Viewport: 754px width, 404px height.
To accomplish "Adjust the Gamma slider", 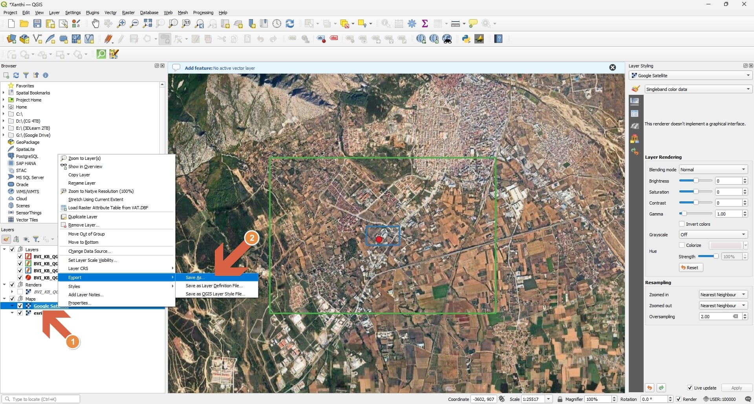I will [x=695, y=214].
